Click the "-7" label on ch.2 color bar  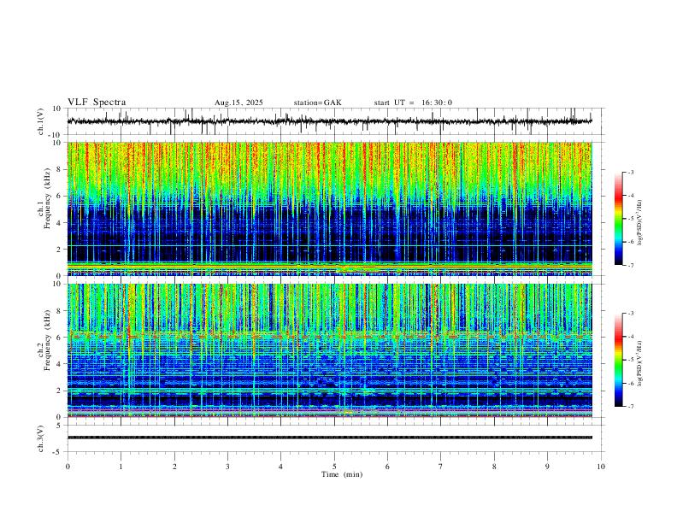630,407
